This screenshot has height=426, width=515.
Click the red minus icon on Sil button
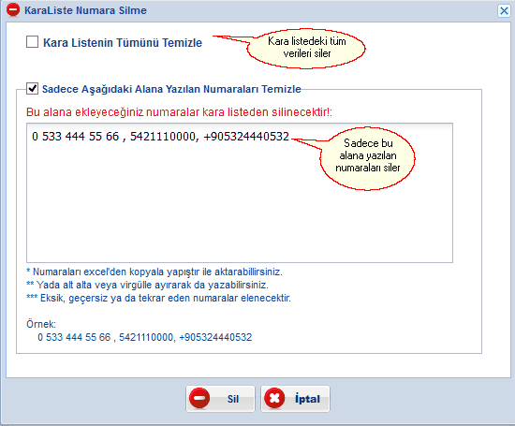[199, 398]
